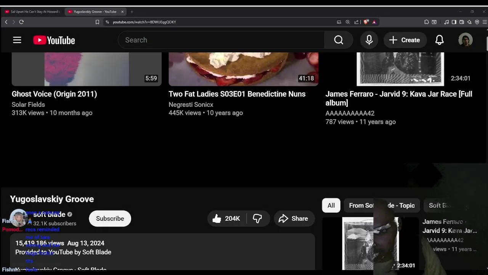Visit the Negresti Sonicx channel
The width and height of the screenshot is (488, 275).
[191, 105]
